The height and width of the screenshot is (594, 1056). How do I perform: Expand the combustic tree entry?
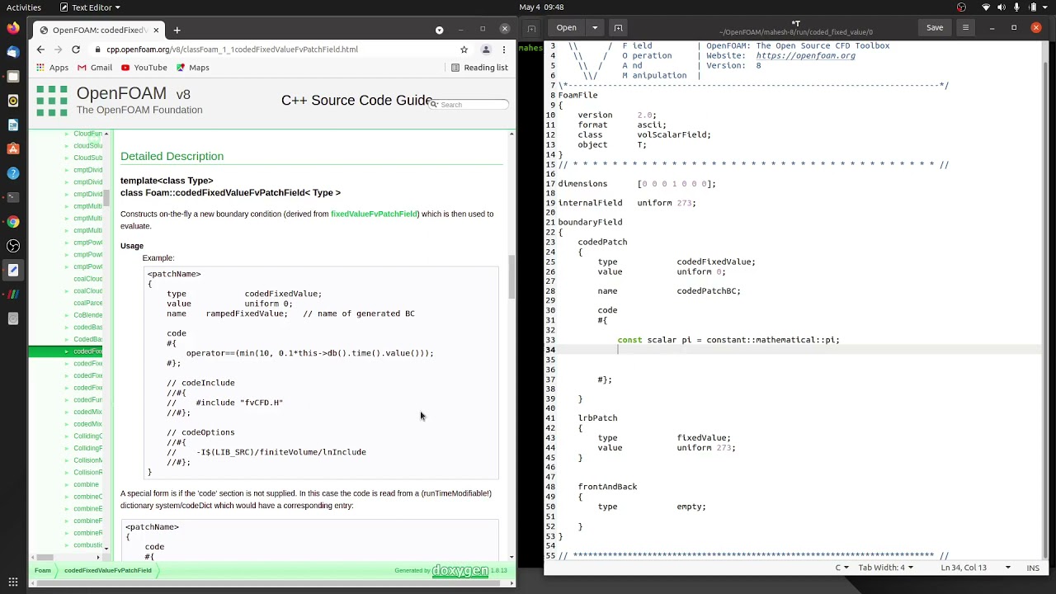[67, 545]
